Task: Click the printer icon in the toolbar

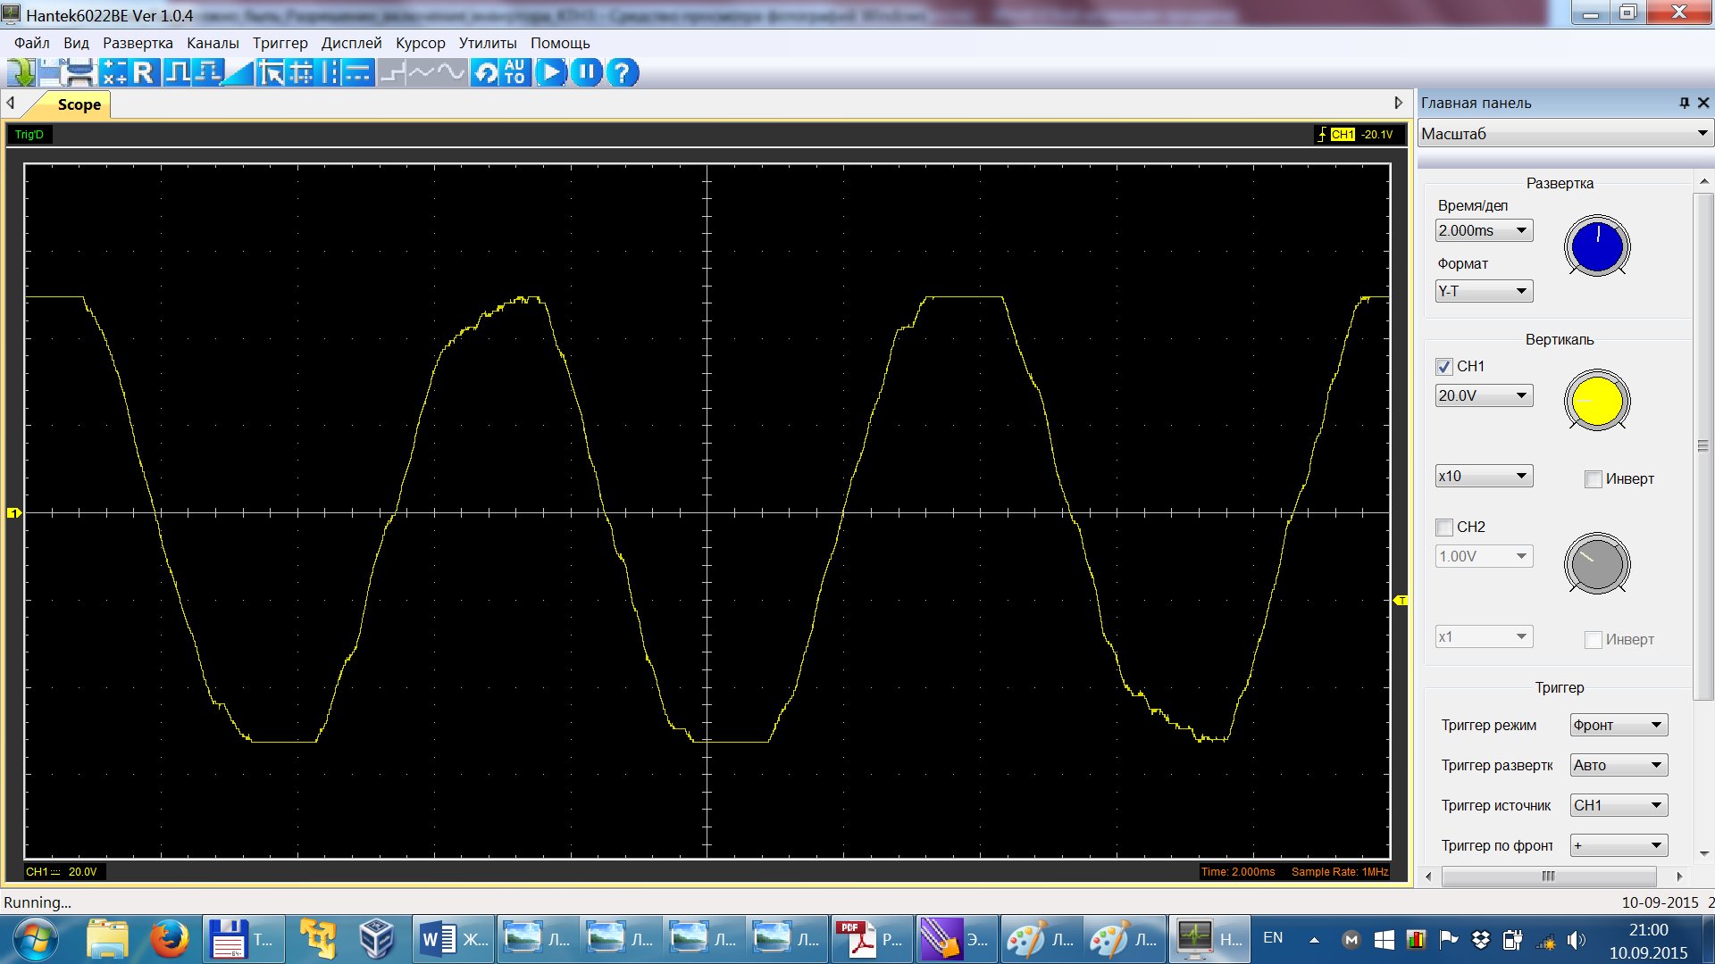Action: (x=80, y=72)
